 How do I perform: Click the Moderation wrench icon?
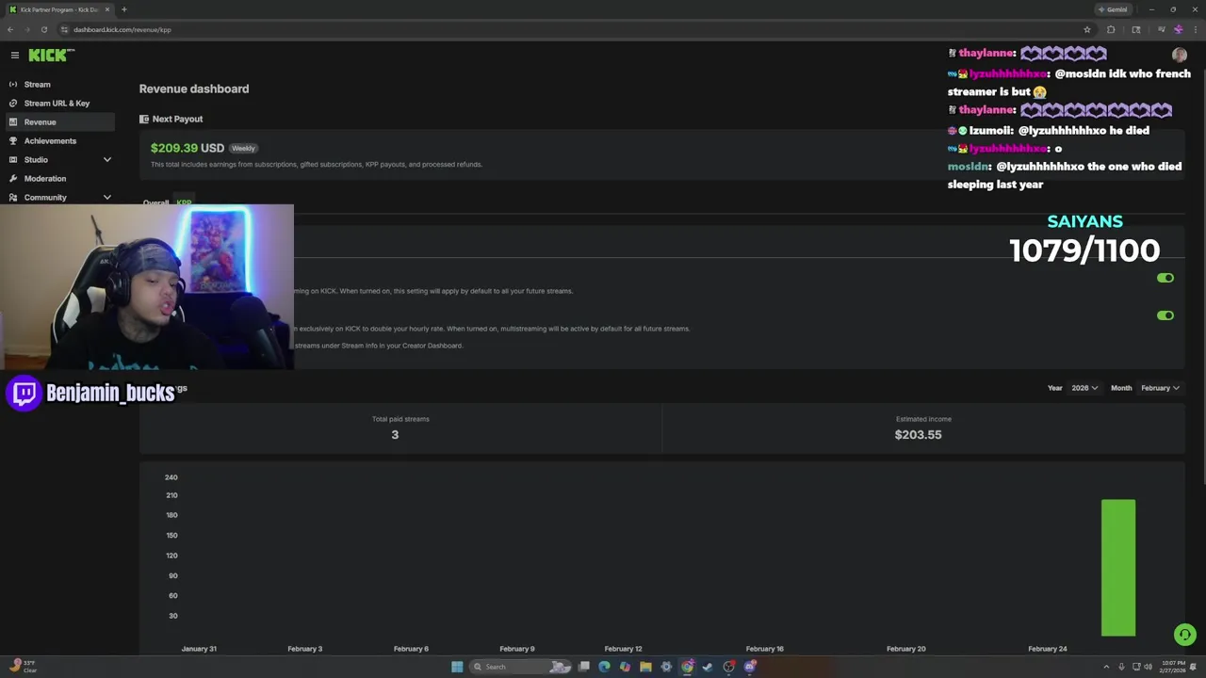pyautogui.click(x=13, y=178)
